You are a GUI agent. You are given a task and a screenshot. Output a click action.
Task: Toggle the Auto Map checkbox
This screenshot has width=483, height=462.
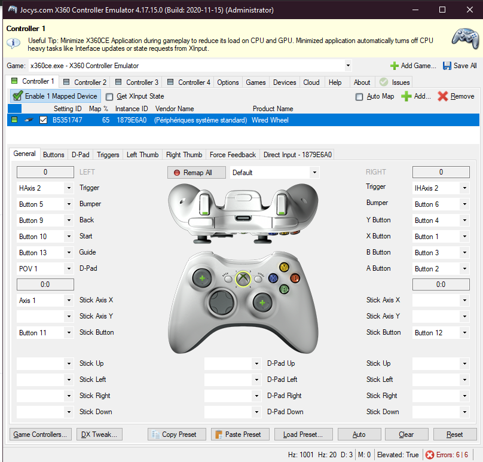coord(359,97)
